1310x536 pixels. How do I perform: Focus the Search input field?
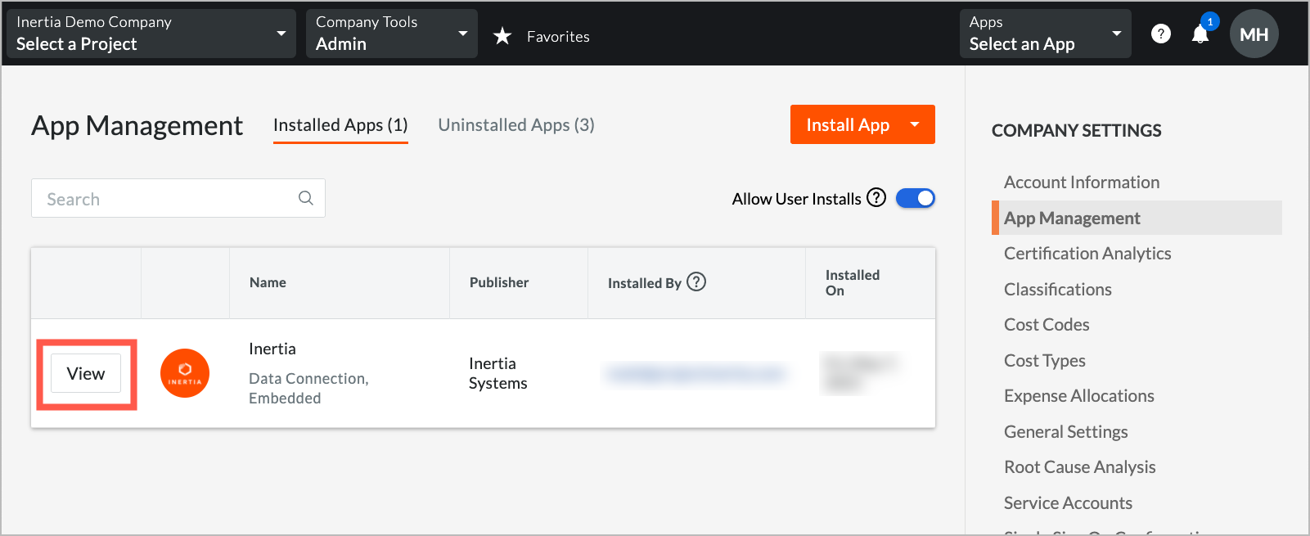(178, 198)
